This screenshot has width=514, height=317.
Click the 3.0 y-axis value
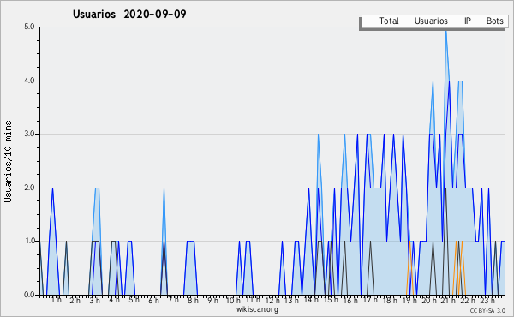tap(29, 134)
